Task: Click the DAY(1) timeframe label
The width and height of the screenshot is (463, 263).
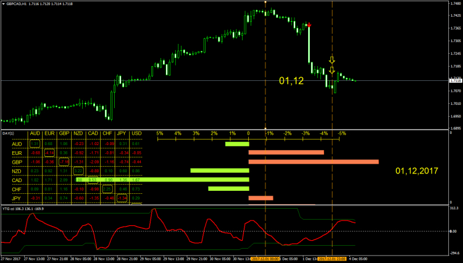Action: [x=7, y=133]
